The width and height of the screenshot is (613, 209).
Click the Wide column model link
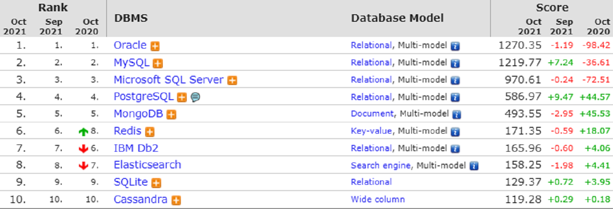coord(378,199)
